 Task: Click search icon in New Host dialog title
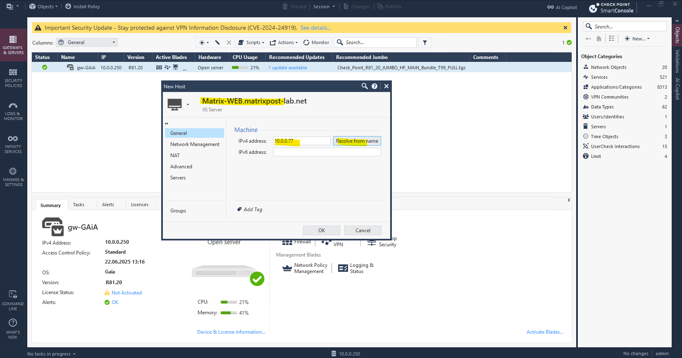tap(365, 86)
